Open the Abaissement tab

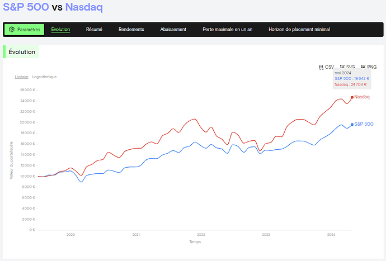click(173, 30)
